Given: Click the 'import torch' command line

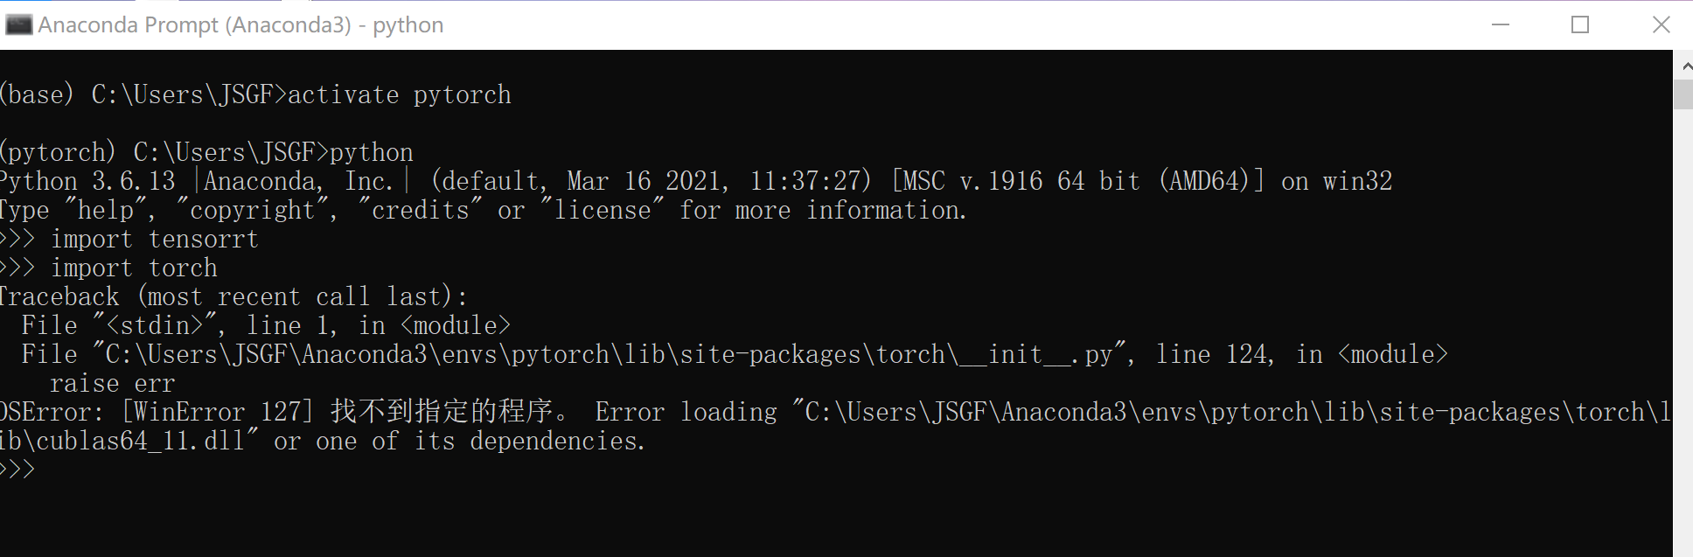Looking at the screenshot, I should pos(134,268).
